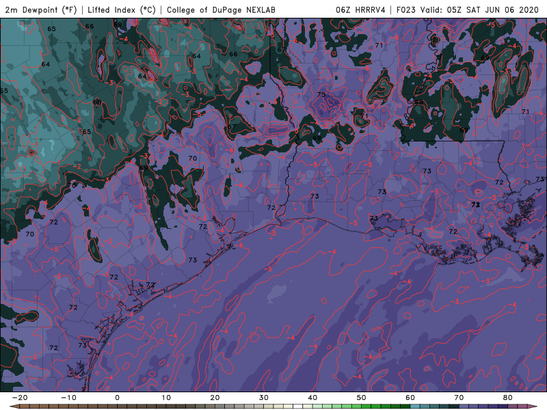Image resolution: width=547 pixels, height=410 pixels.
Task: Click the 10 label on the color scale
Action: click(166, 398)
